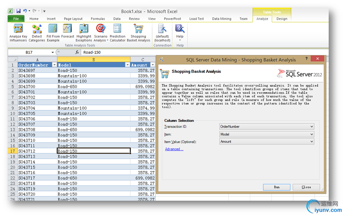Expand the Item Value combo box
This screenshot has height=216, width=344.
tap(312, 142)
